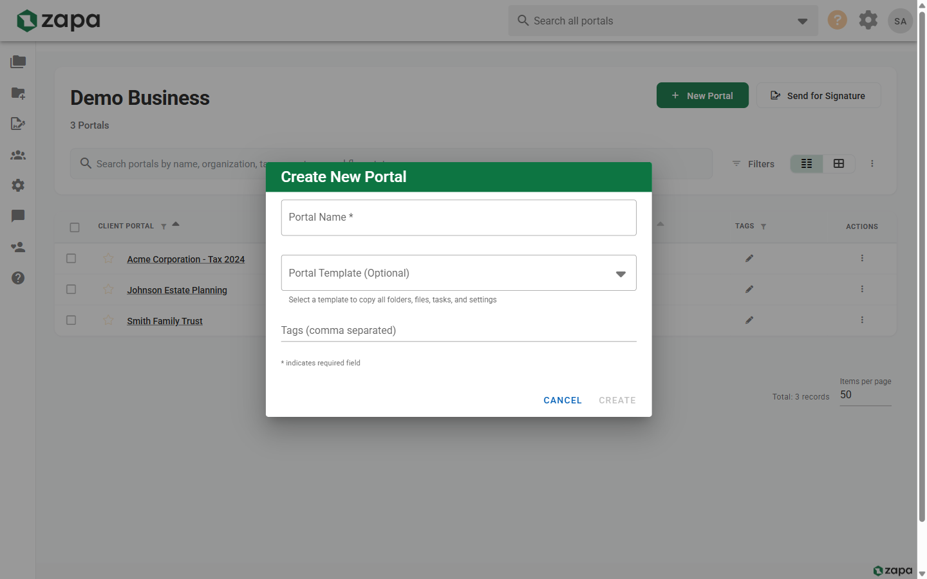Screen dimensions: 927x579
Task: Switch to list view
Action: [807, 164]
